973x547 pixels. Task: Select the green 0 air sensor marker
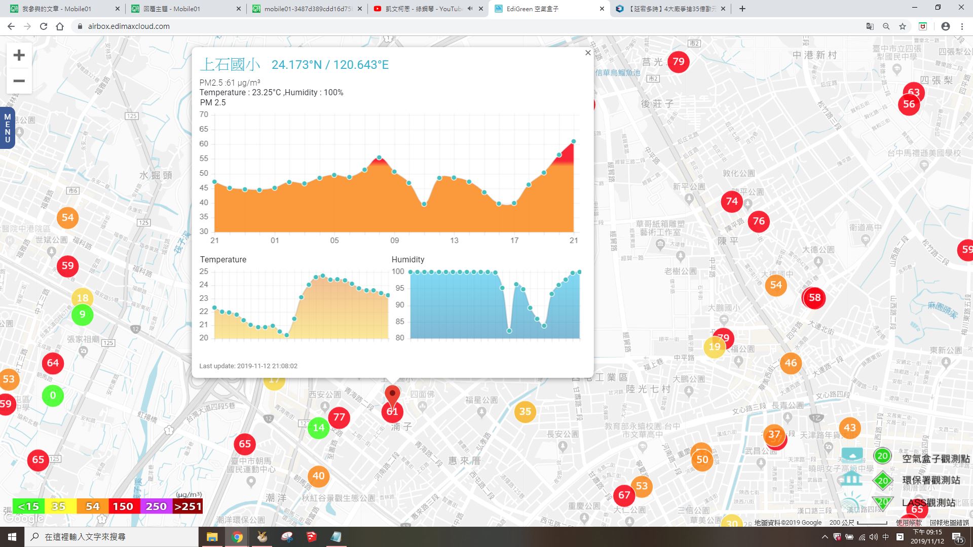tap(53, 396)
